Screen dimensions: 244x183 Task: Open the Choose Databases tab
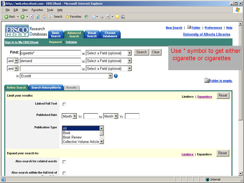tap(110, 34)
